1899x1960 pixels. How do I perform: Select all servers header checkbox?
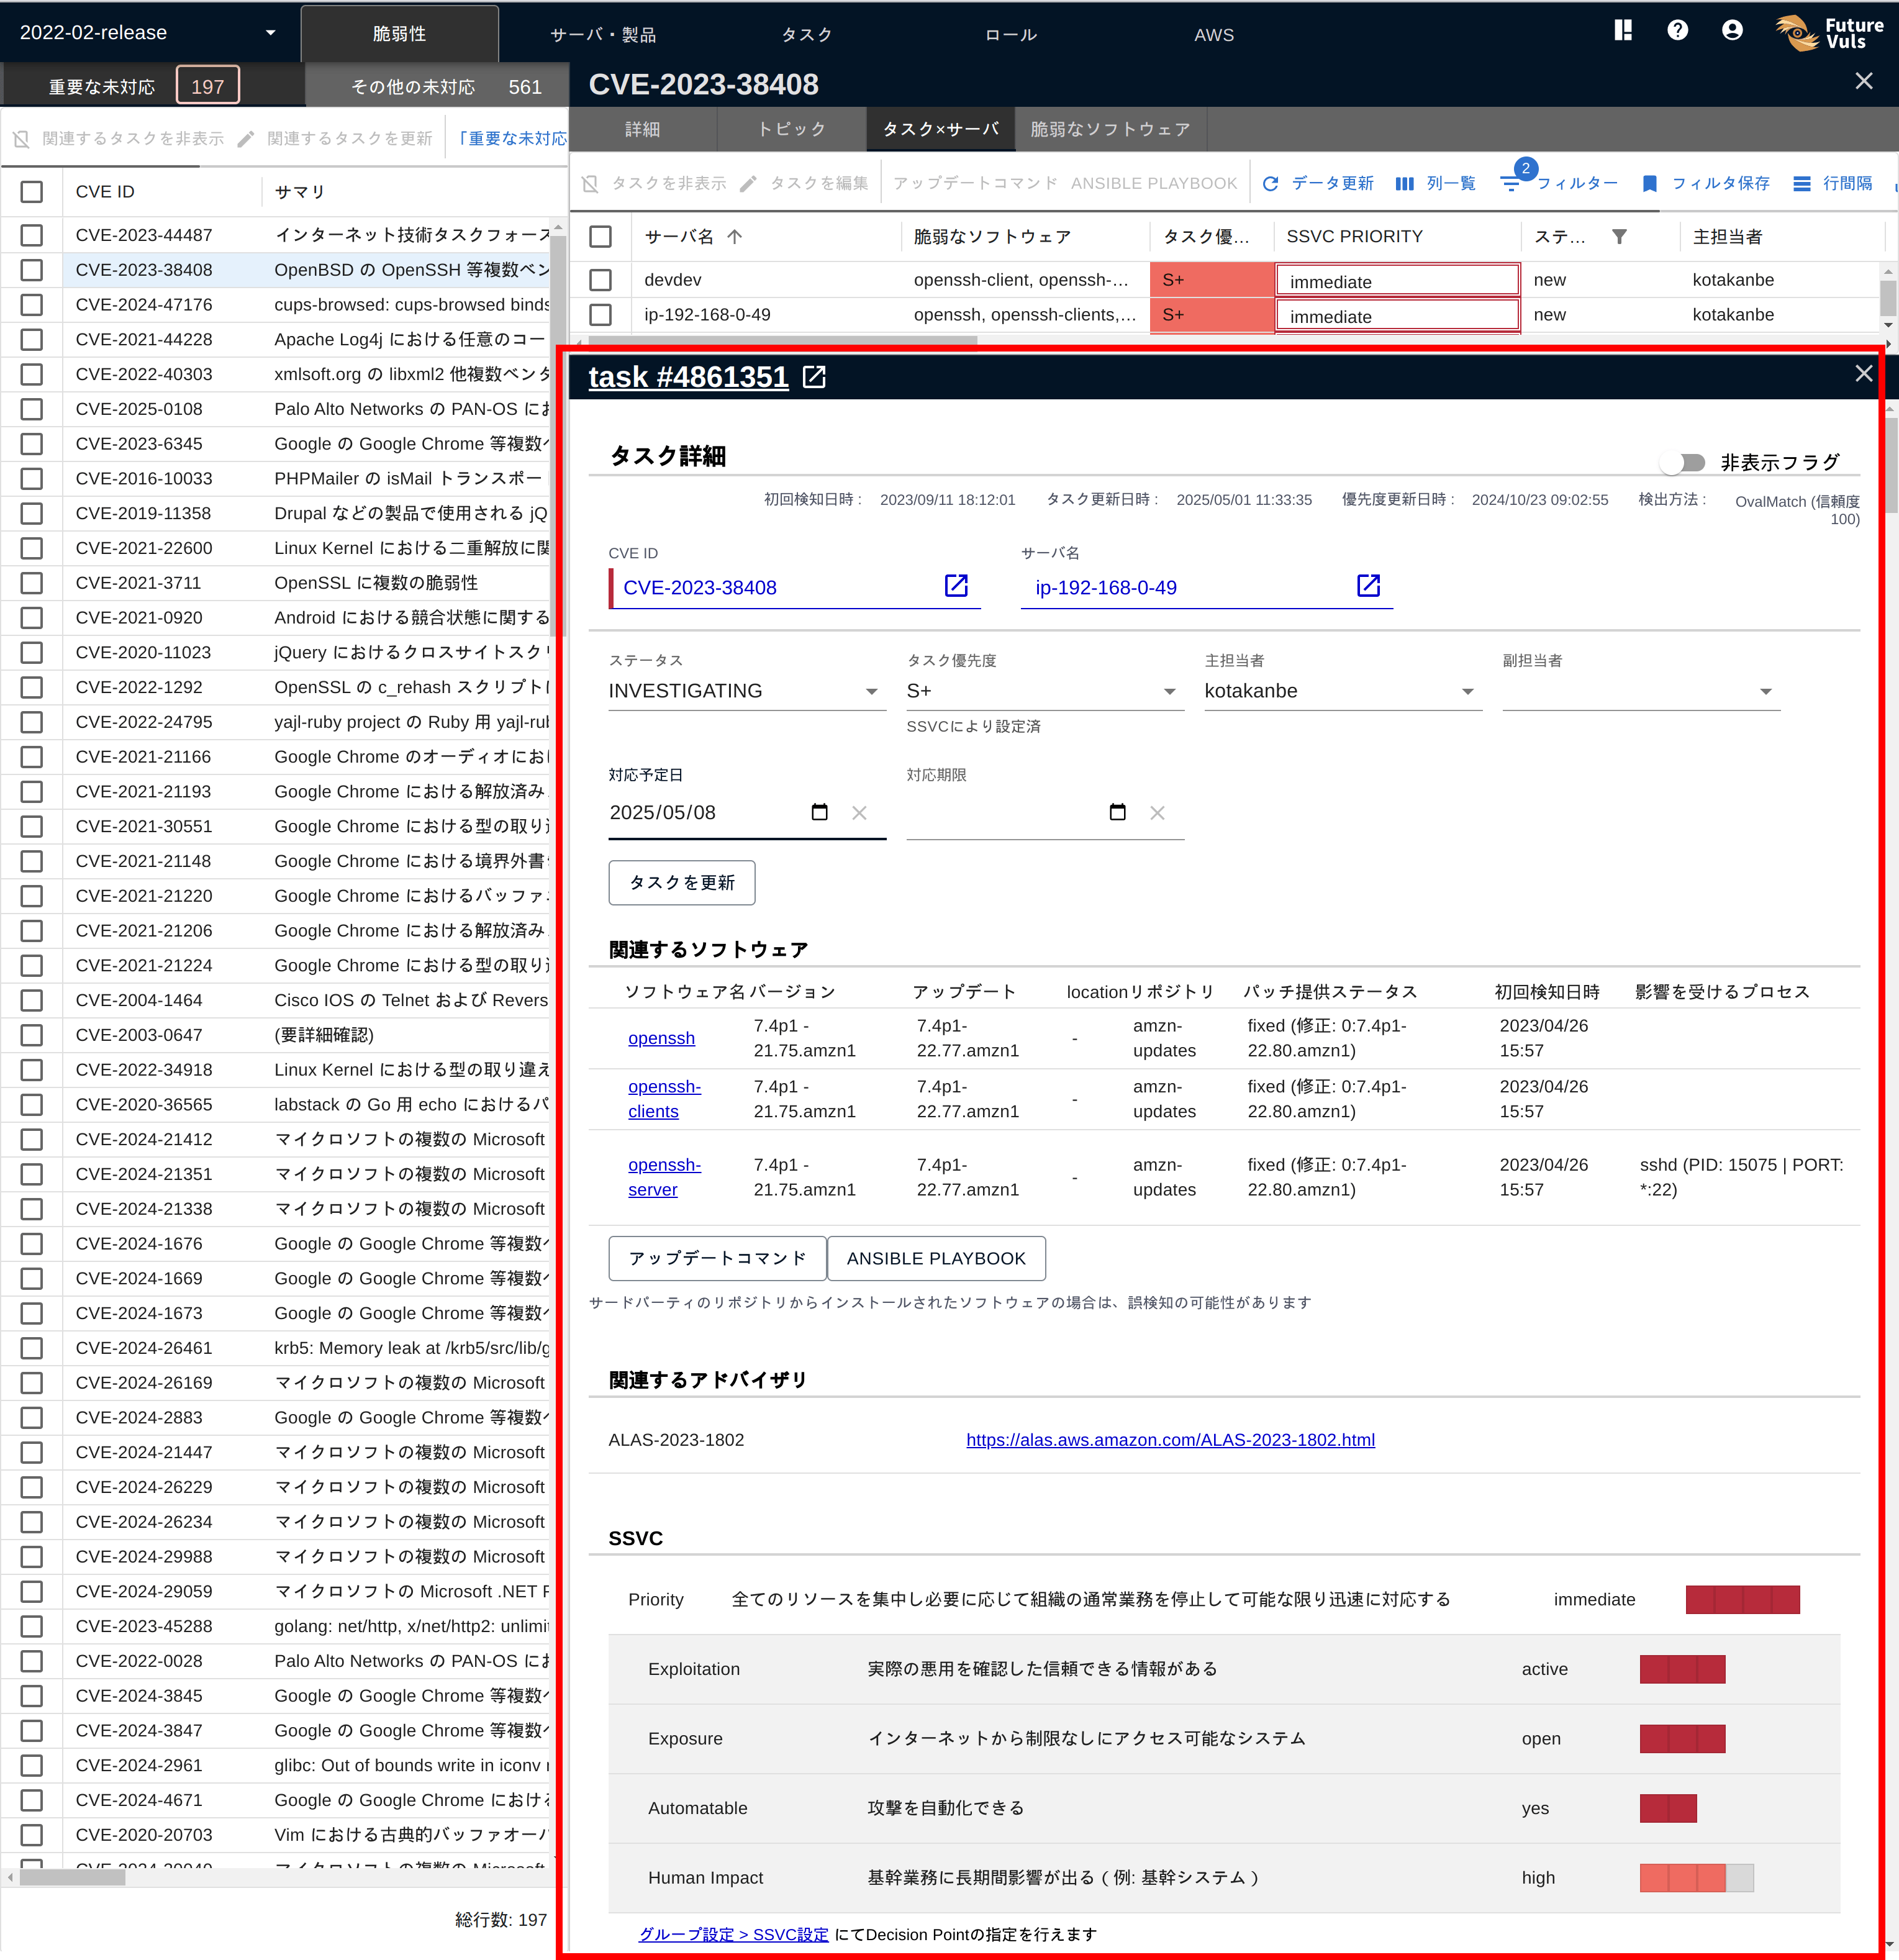(x=600, y=237)
